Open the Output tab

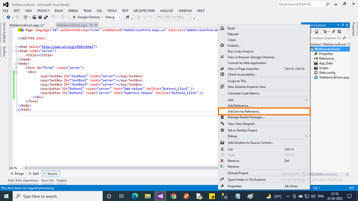click(62, 180)
